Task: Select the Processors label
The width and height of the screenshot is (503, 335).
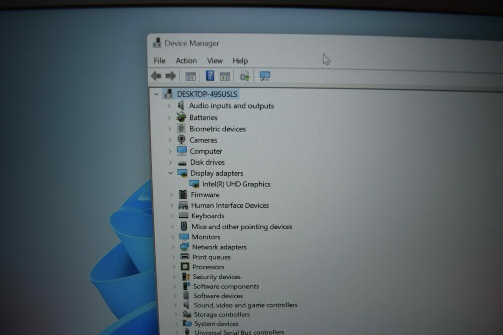Action: (x=208, y=267)
